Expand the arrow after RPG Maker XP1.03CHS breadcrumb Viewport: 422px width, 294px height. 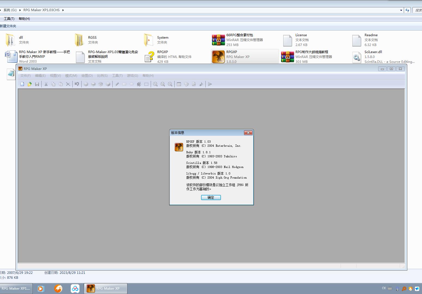63,10
